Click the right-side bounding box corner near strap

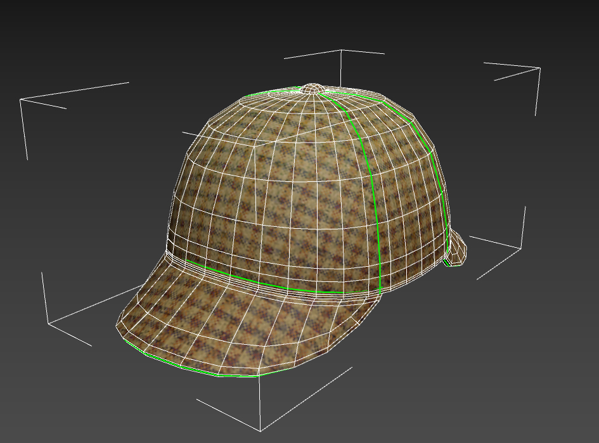[522, 247]
